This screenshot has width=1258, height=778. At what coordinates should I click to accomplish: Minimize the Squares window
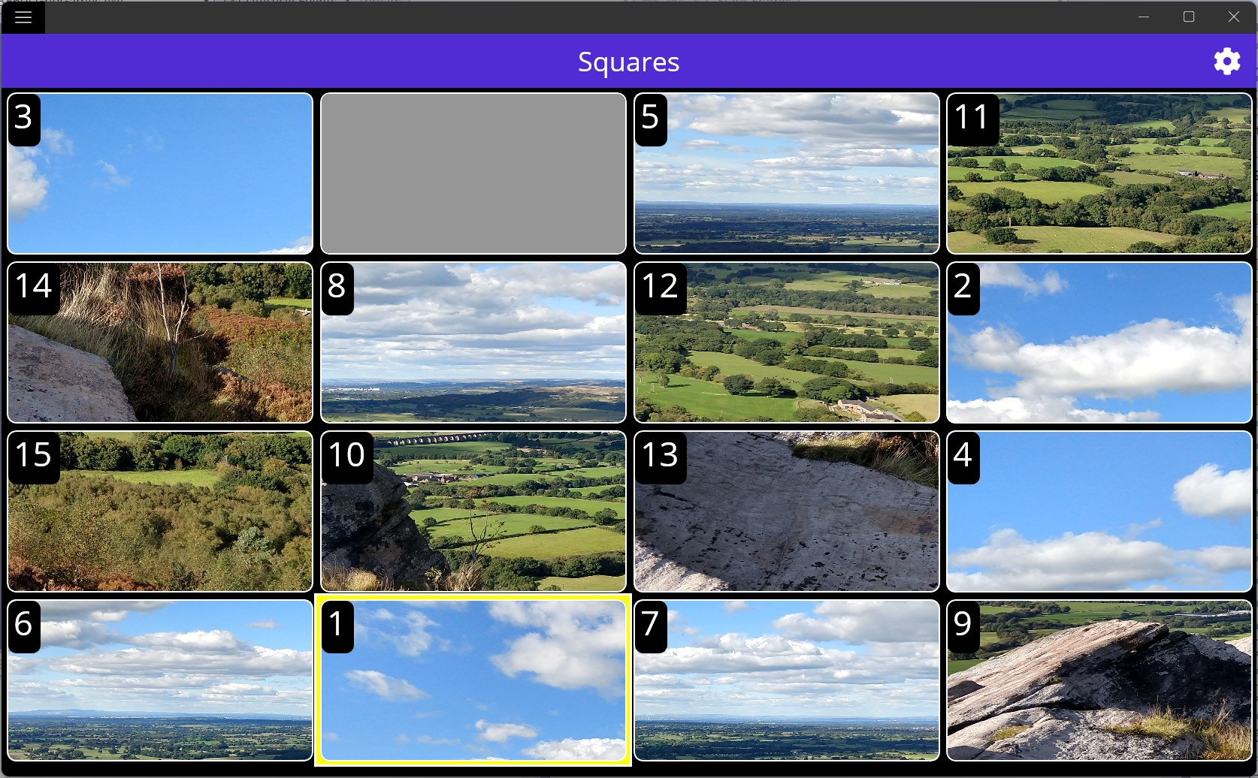click(1144, 17)
